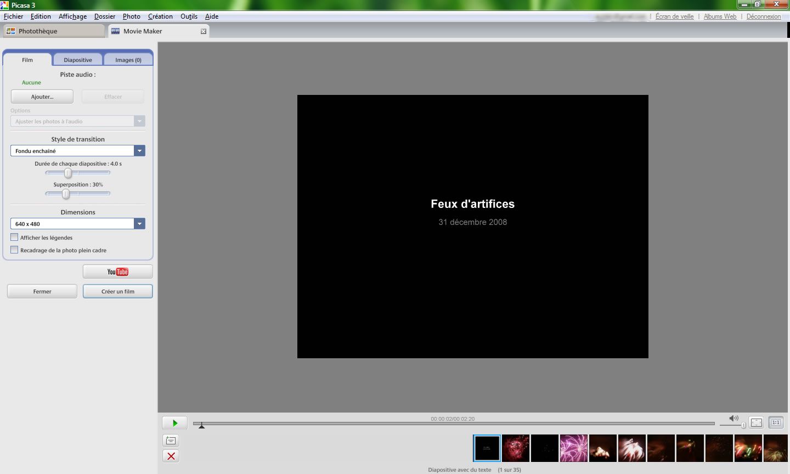Open the Ajuster les photos à l'audio dropdown

click(78, 121)
